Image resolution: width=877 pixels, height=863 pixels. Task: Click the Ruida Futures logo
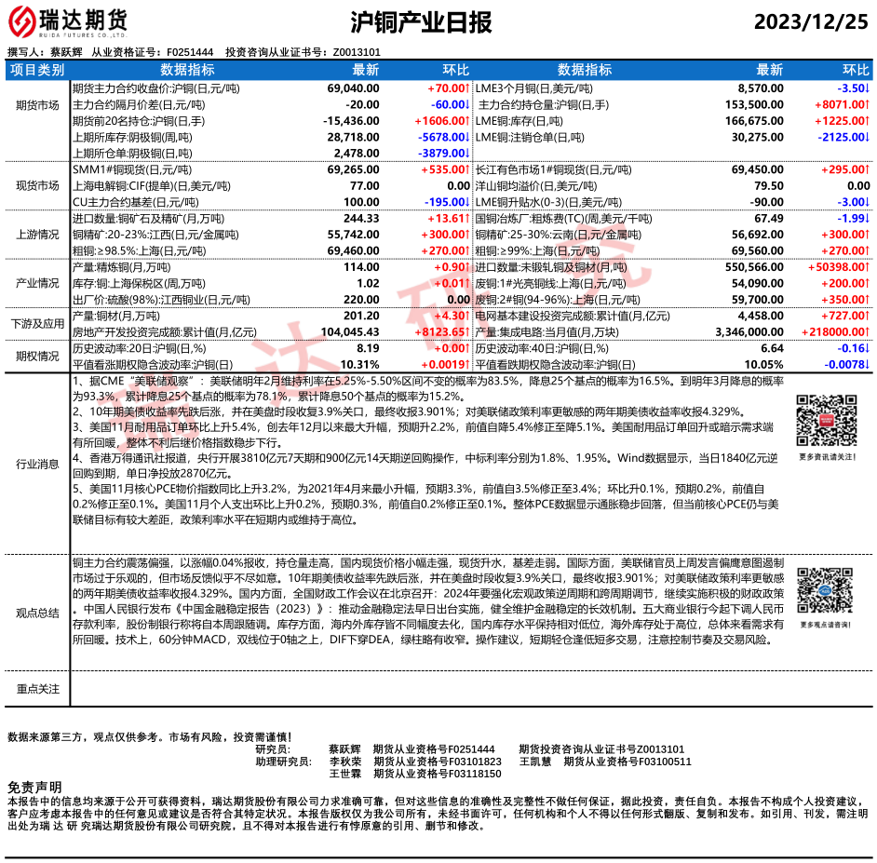[x=69, y=22]
